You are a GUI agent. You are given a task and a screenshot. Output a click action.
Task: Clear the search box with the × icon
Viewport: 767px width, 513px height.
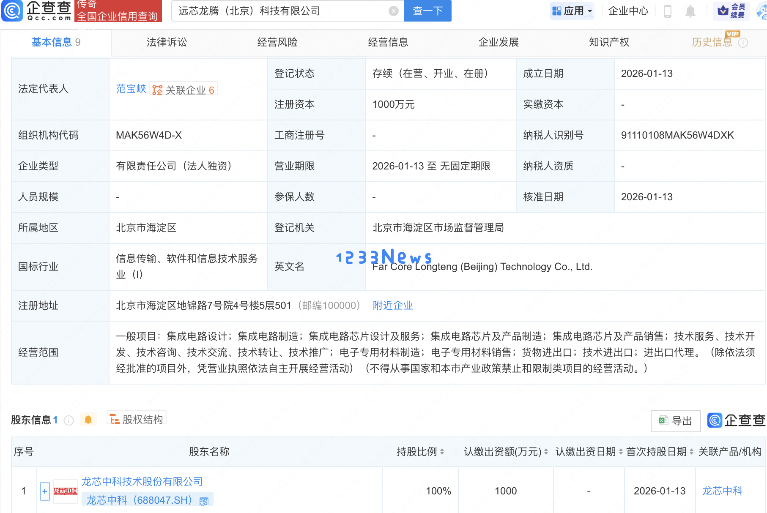pos(393,11)
